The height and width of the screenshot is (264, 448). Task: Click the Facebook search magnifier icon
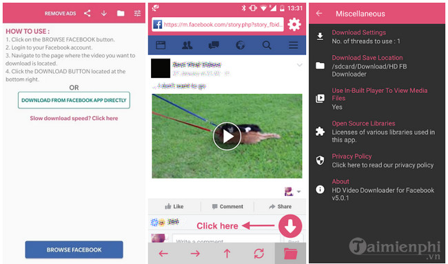point(267,45)
